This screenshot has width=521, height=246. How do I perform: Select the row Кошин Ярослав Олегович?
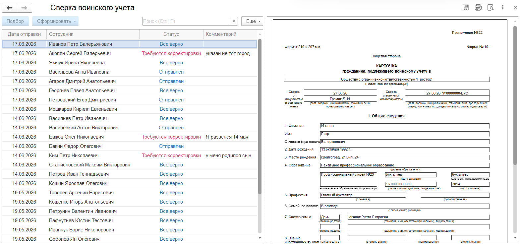point(130,183)
